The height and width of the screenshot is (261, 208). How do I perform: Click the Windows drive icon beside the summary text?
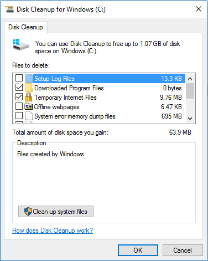[x=21, y=44]
